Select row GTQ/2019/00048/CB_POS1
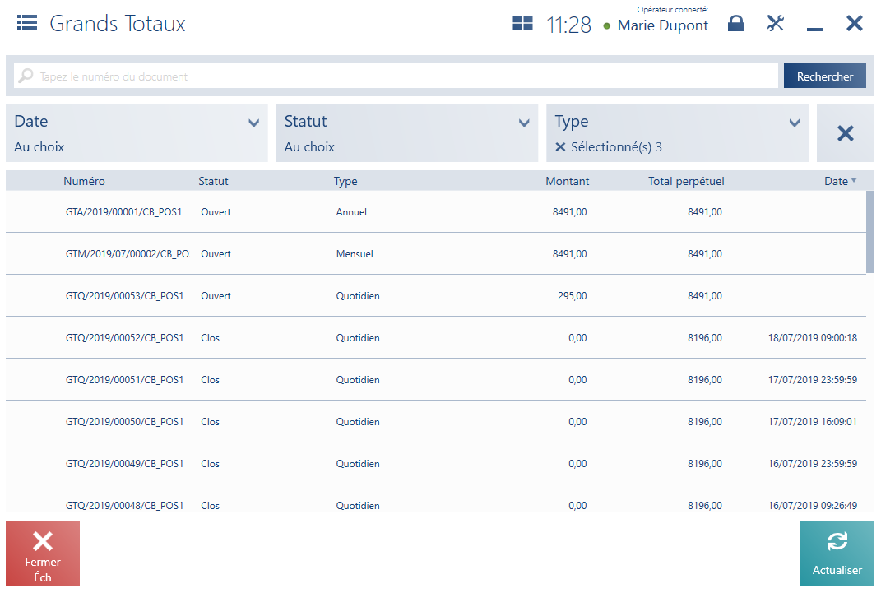The image size is (881, 593). point(436,499)
